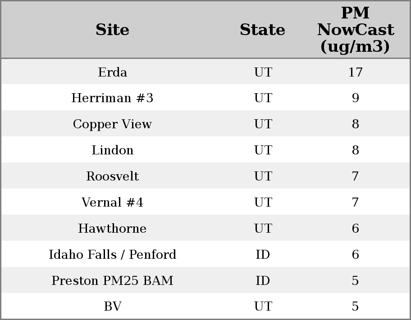
Task: Select the Erda site row
Action: pyautogui.click(x=112, y=72)
